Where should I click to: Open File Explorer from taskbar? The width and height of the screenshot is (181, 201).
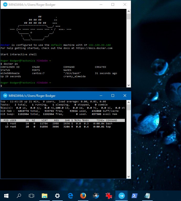[44, 196]
